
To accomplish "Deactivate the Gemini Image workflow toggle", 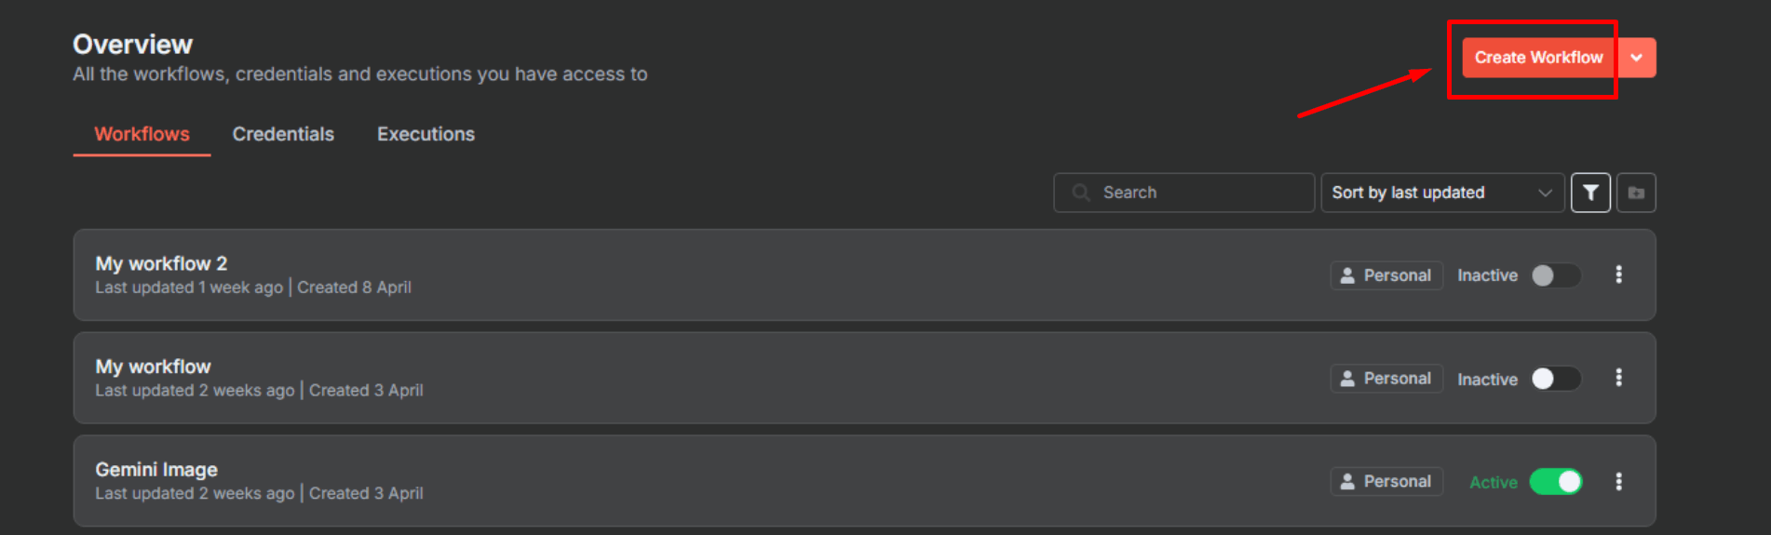I will [1556, 481].
